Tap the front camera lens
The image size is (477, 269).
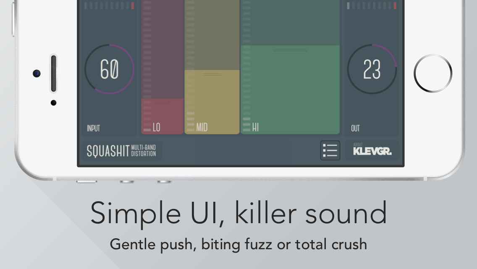pyautogui.click(x=37, y=74)
